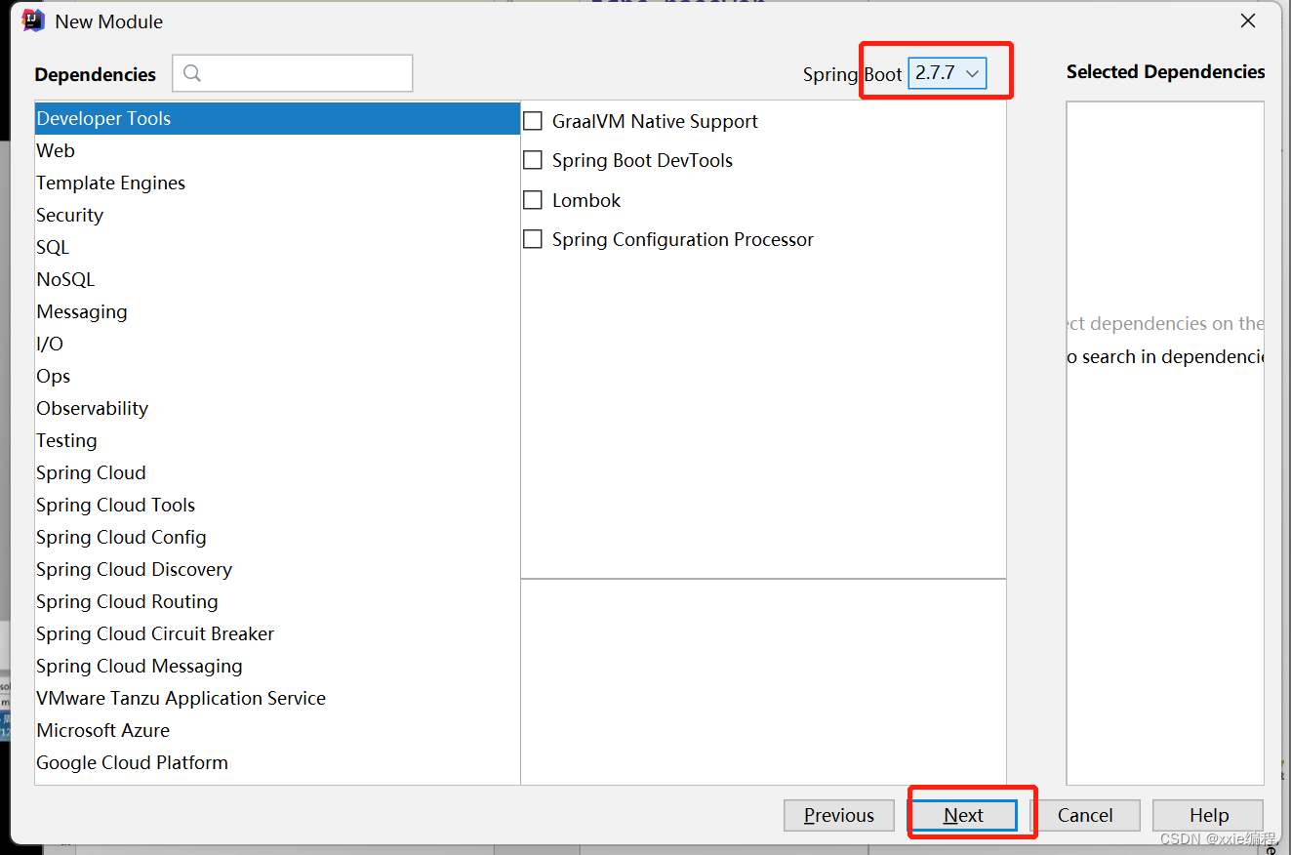
Task: Select Microsoft Azure category
Action: pos(277,730)
